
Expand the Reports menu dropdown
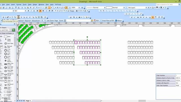28,21
